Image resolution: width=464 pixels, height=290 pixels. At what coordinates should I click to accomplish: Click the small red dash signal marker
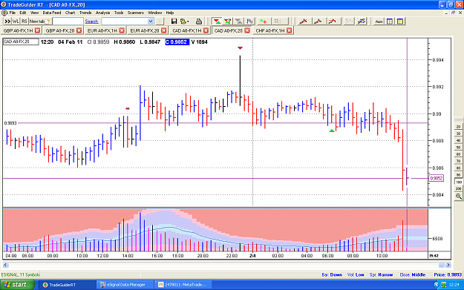pyautogui.click(x=128, y=108)
